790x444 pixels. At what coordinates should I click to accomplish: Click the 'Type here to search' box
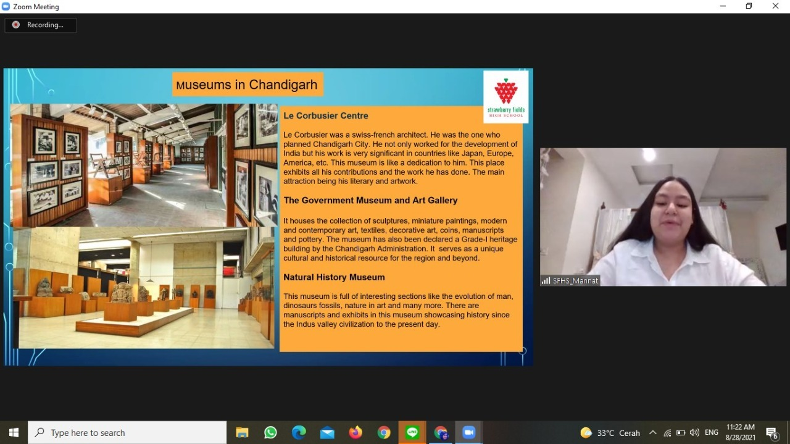(x=128, y=433)
